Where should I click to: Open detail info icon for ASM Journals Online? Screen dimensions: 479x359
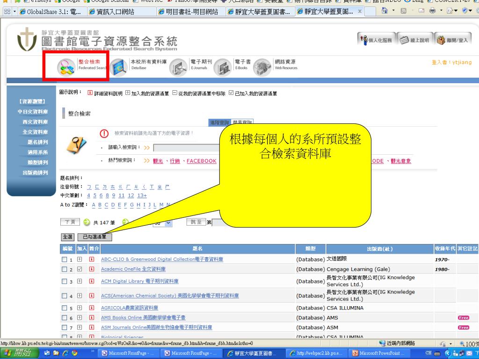point(92,327)
